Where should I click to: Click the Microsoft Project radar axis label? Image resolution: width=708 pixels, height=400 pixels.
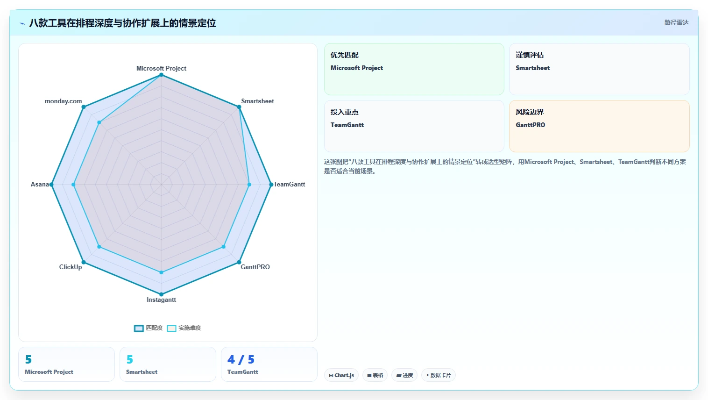(x=161, y=68)
